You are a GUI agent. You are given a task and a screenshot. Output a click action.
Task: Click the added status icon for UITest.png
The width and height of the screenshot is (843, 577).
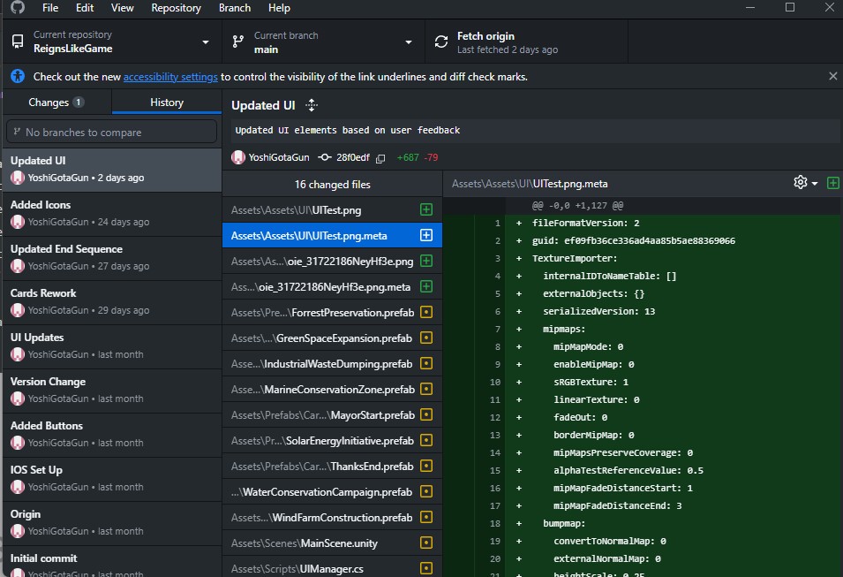pyautogui.click(x=426, y=210)
